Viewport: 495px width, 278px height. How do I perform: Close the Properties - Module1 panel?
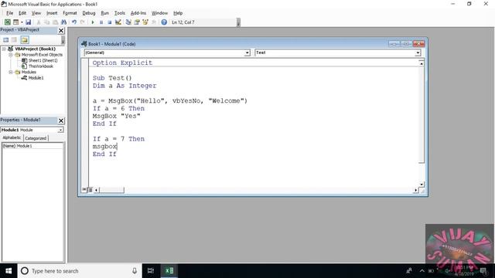coord(61,120)
